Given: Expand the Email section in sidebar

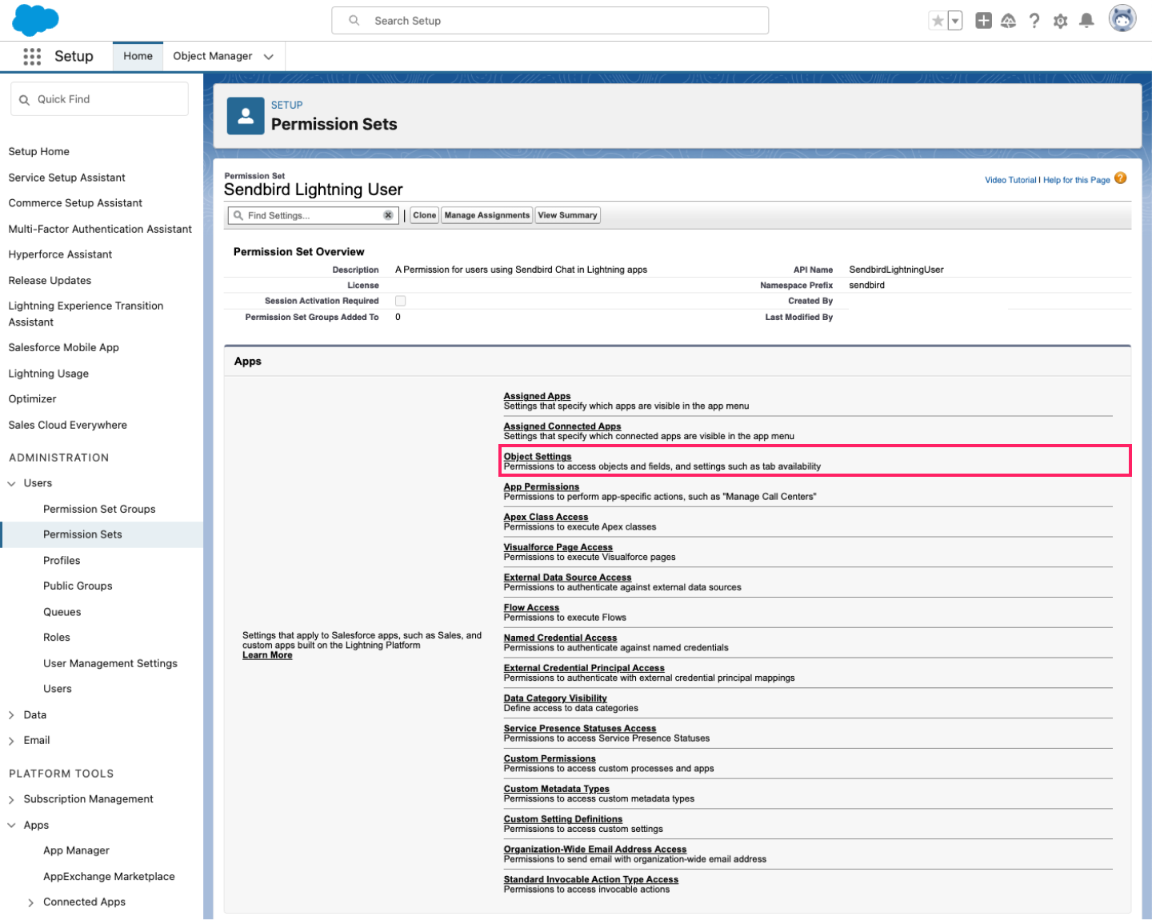Looking at the screenshot, I should [x=12, y=741].
